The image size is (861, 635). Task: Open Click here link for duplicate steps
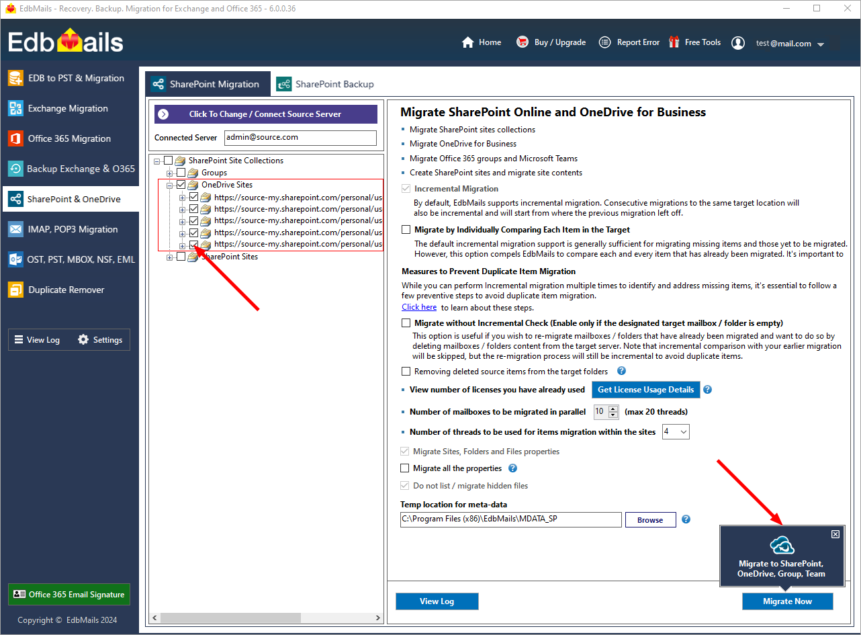[x=419, y=307]
